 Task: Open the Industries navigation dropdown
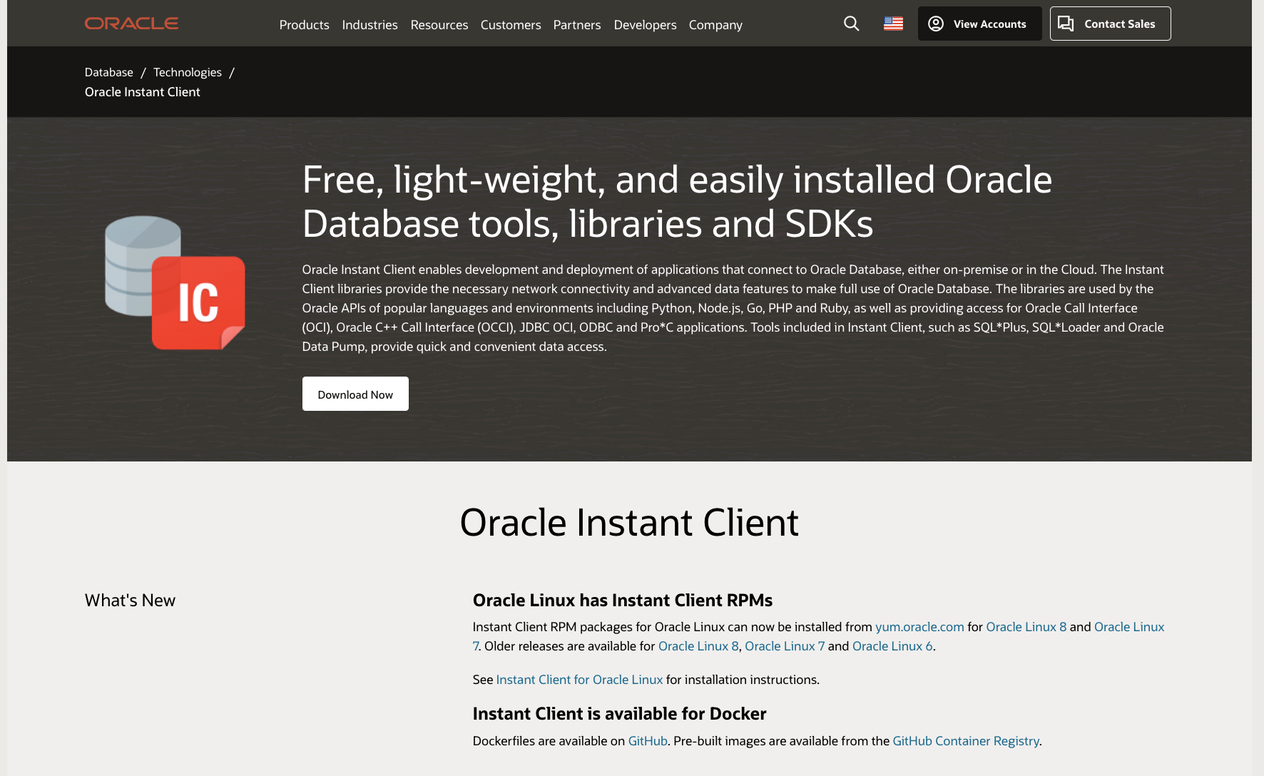(x=369, y=25)
